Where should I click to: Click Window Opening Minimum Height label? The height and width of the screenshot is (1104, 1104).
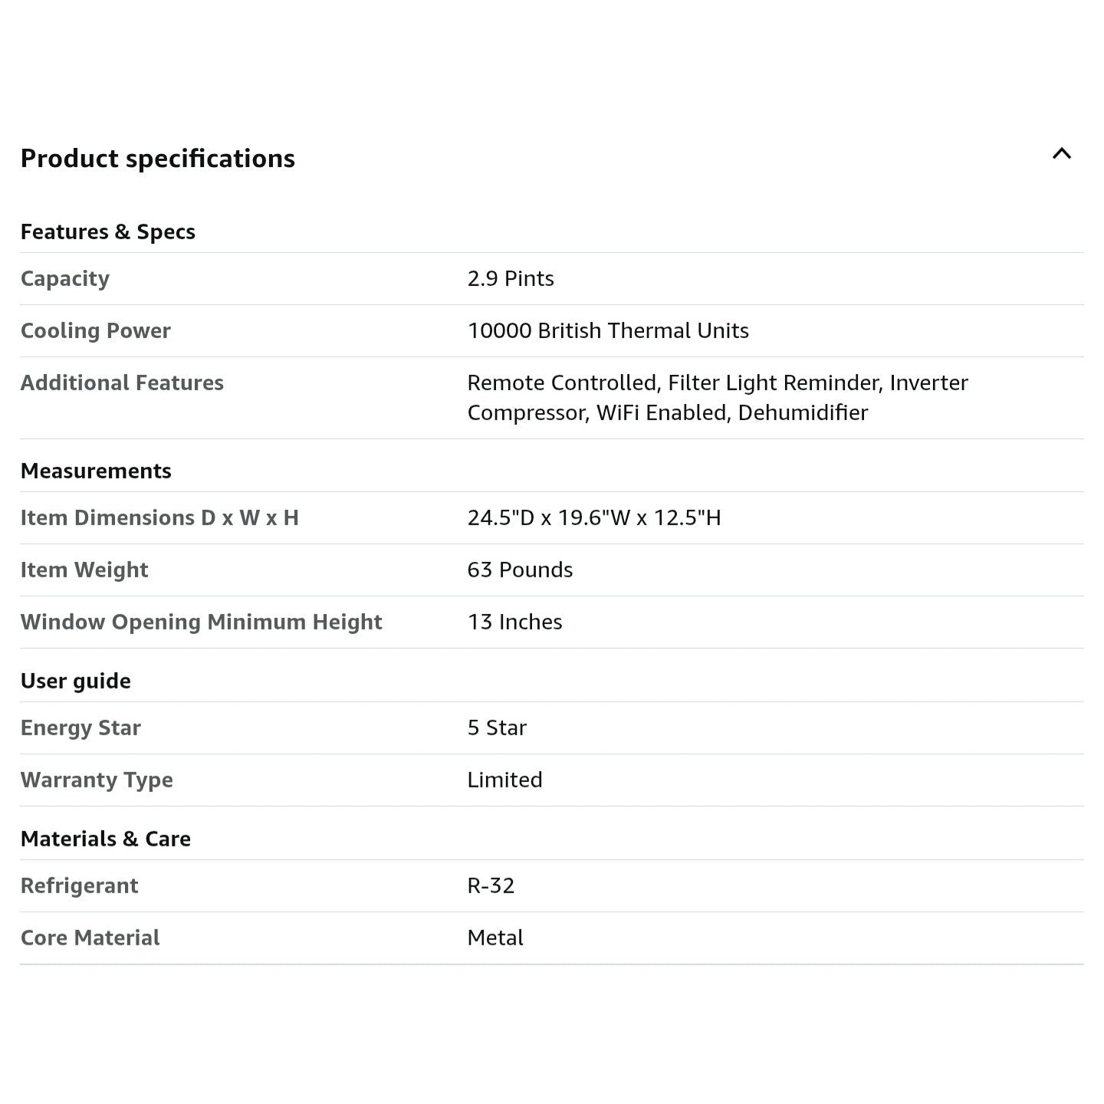coord(201,623)
